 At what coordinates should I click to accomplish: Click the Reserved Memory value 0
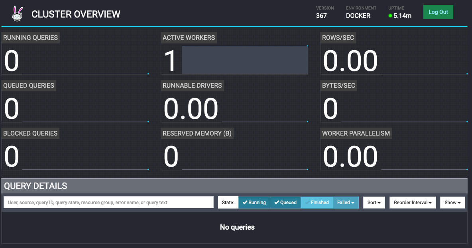pos(171,157)
